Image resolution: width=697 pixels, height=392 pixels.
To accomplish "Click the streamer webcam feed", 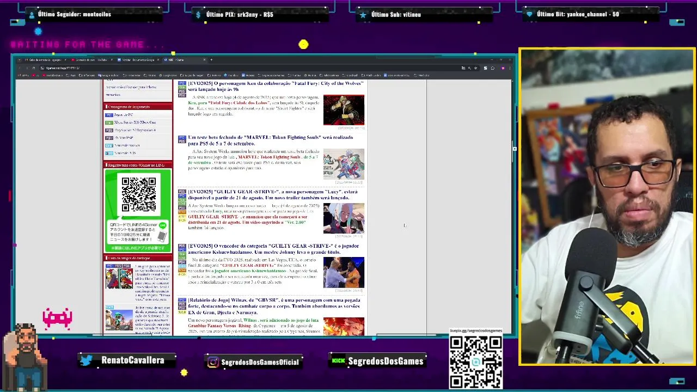I will [x=607, y=207].
